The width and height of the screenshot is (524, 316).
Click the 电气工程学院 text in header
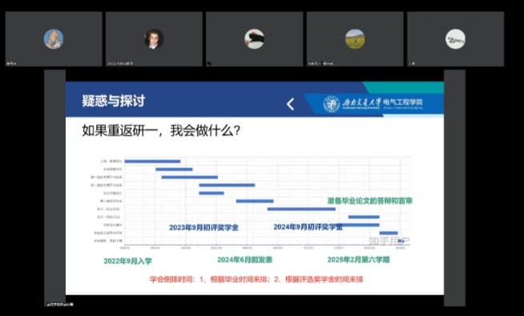click(403, 102)
